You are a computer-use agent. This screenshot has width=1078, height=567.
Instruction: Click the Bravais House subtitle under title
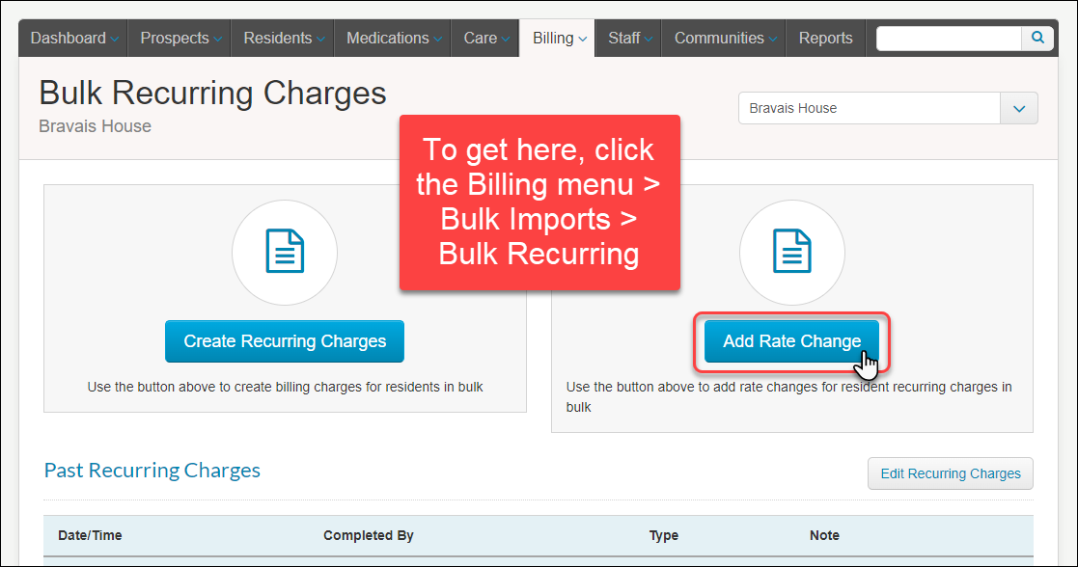[95, 126]
